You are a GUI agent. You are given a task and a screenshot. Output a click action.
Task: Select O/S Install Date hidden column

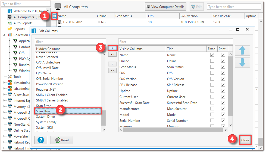[47, 68]
